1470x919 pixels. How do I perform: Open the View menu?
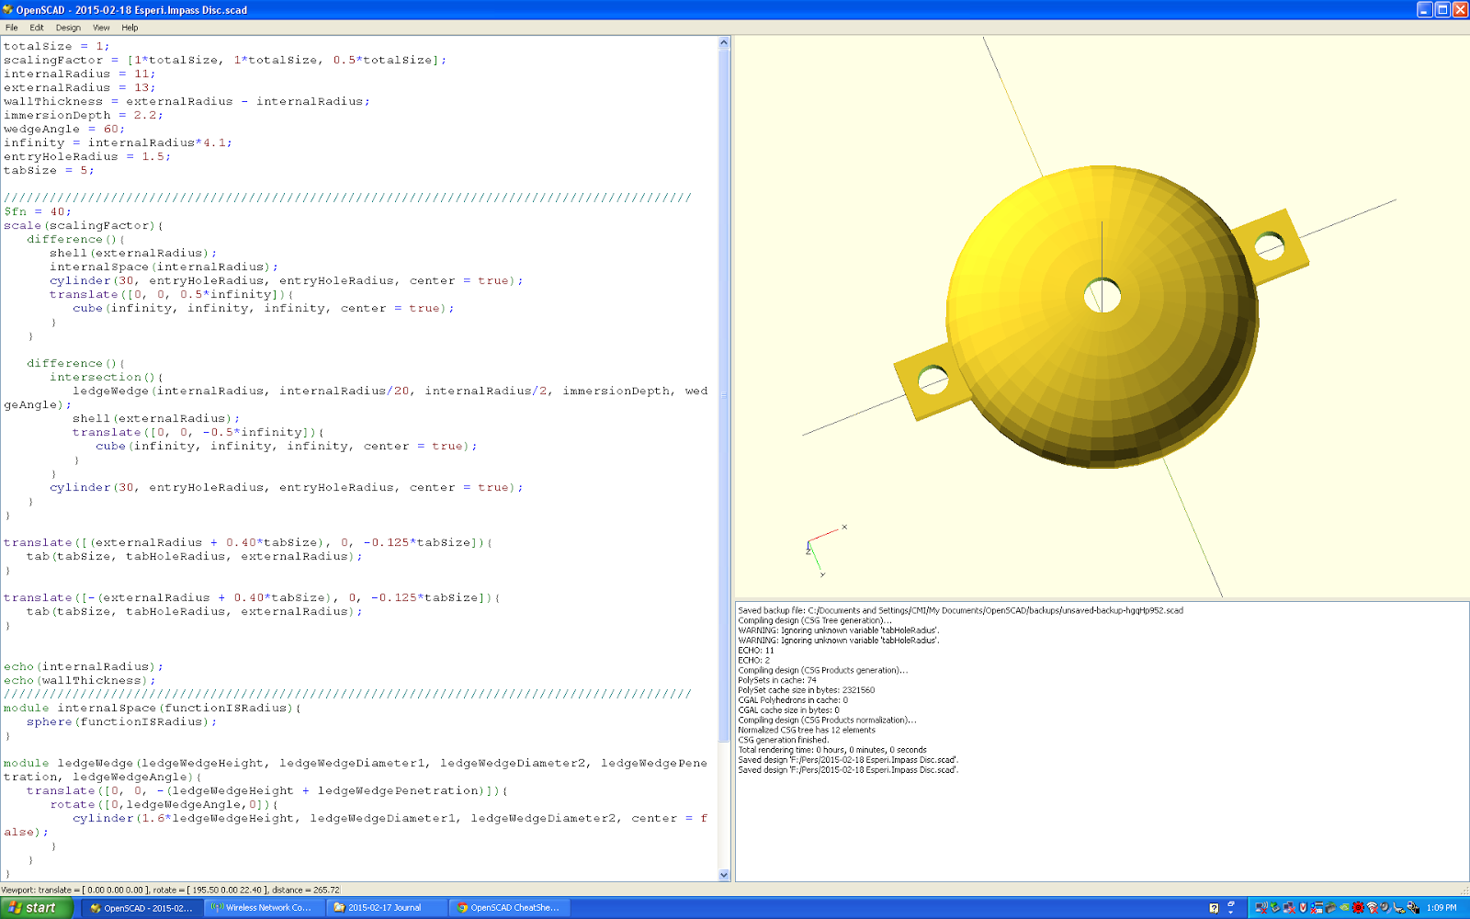click(101, 28)
